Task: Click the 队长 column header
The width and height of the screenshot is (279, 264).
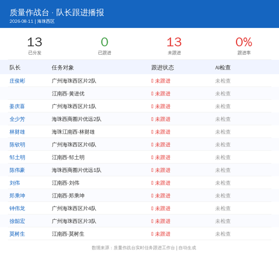Action: [x=15, y=68]
